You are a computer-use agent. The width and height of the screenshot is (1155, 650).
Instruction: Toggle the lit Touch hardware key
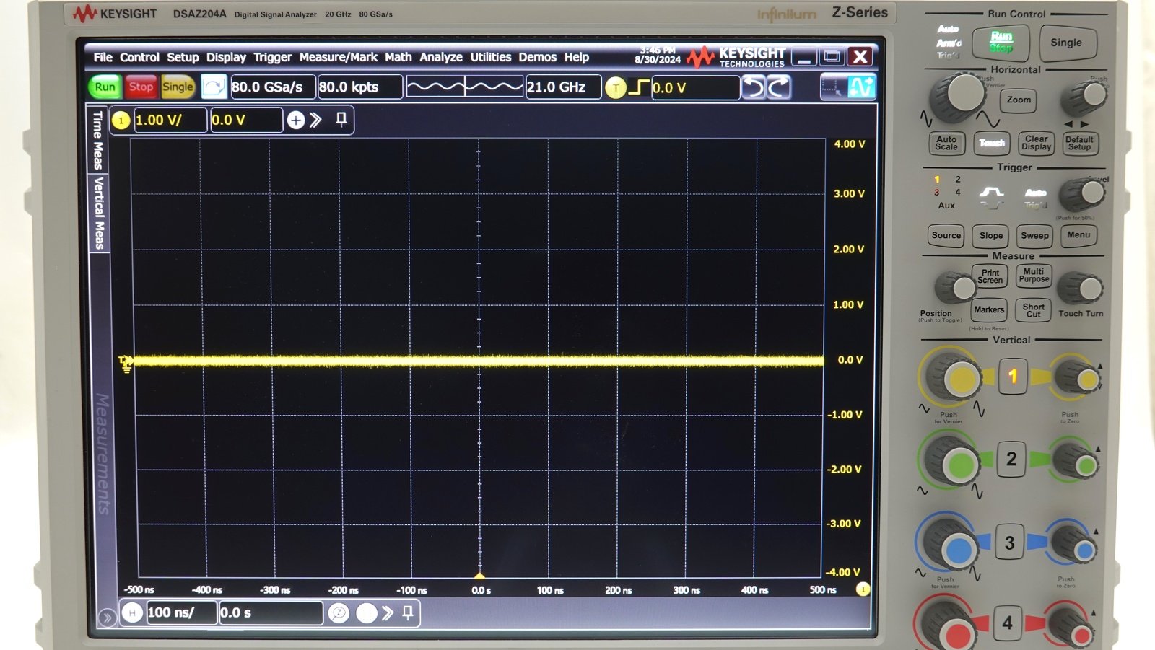coord(991,143)
